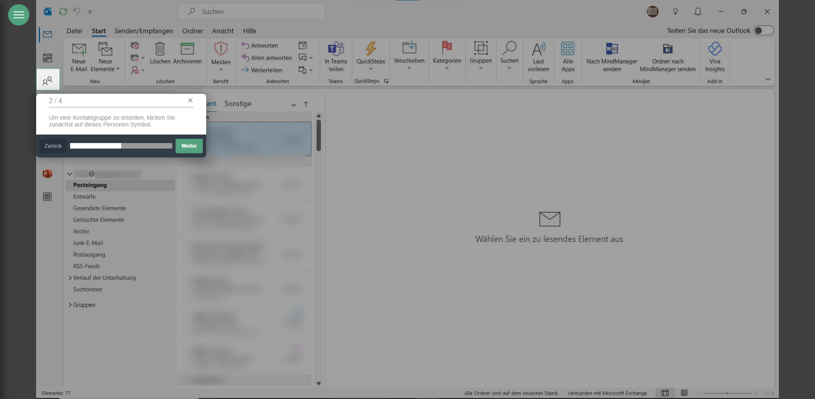Expand the Gruppen folder tree
The image size is (815, 399).
click(70, 305)
